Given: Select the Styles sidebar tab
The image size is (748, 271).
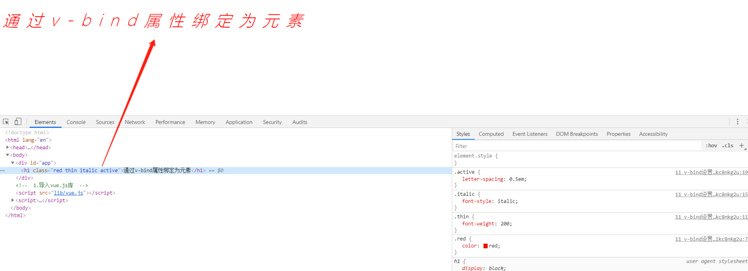Looking at the screenshot, I should tap(463, 134).
